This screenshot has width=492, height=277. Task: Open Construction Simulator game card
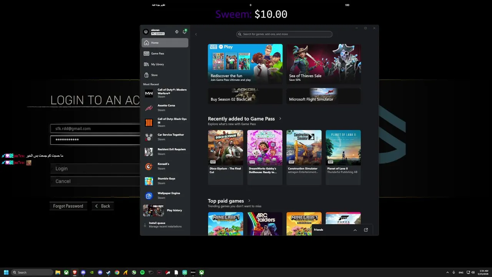click(x=304, y=157)
